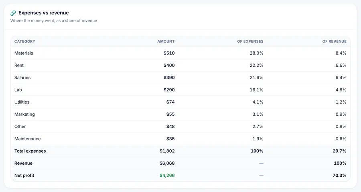The height and width of the screenshot is (192, 361).
Task: Click Utilities share of expenses 4.1%
Action: 258,102
